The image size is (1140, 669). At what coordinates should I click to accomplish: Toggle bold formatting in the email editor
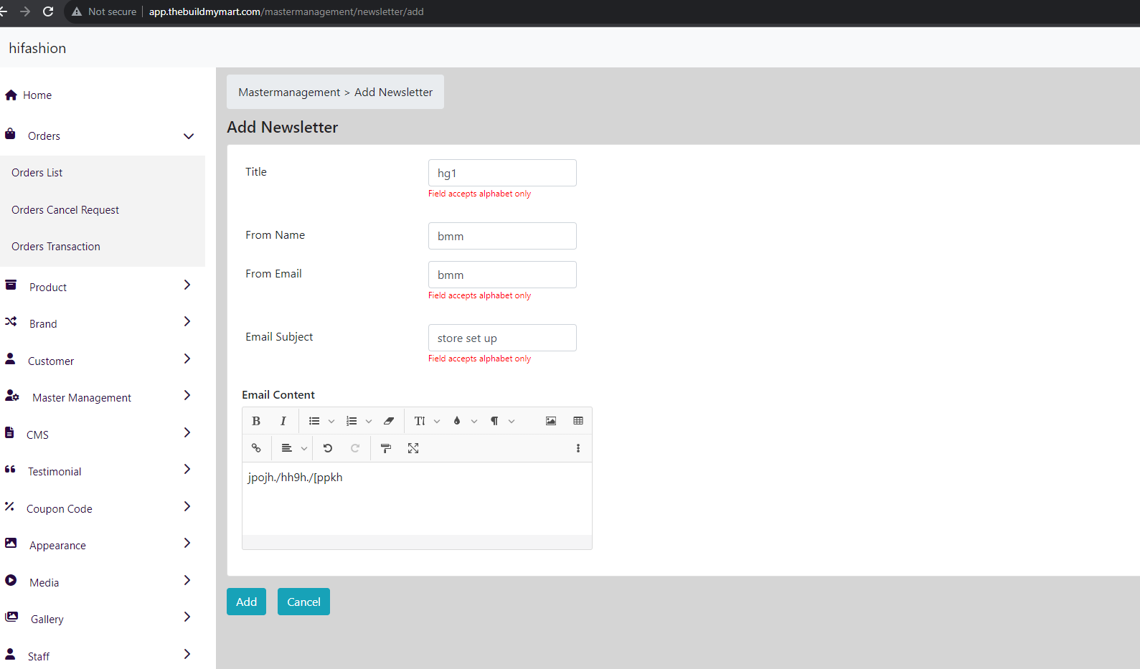coord(256,421)
